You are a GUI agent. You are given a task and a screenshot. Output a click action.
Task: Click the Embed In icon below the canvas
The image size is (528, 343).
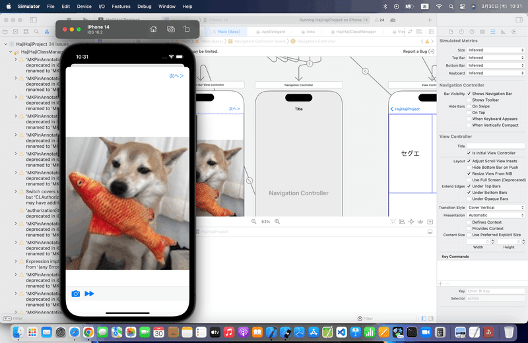[430, 222]
